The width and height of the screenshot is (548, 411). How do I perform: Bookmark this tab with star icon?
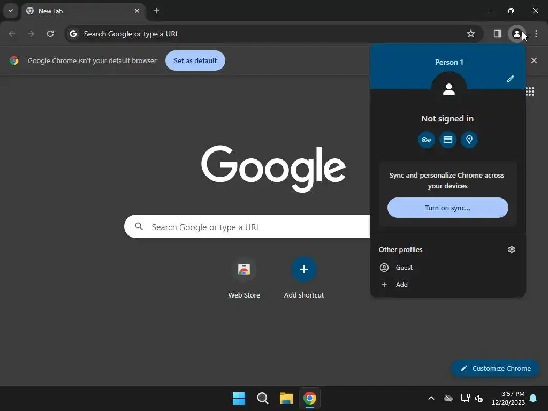coord(471,34)
